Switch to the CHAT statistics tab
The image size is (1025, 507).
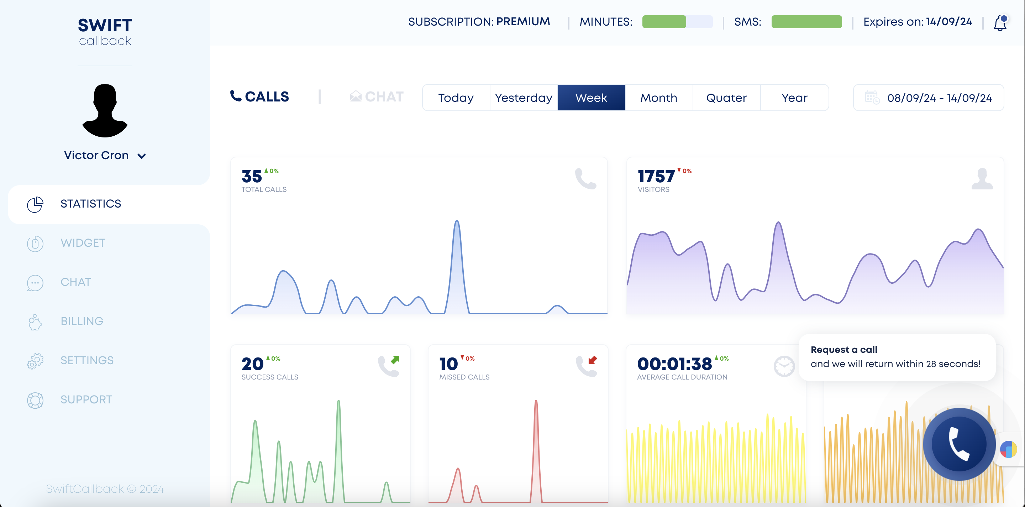pyautogui.click(x=377, y=97)
